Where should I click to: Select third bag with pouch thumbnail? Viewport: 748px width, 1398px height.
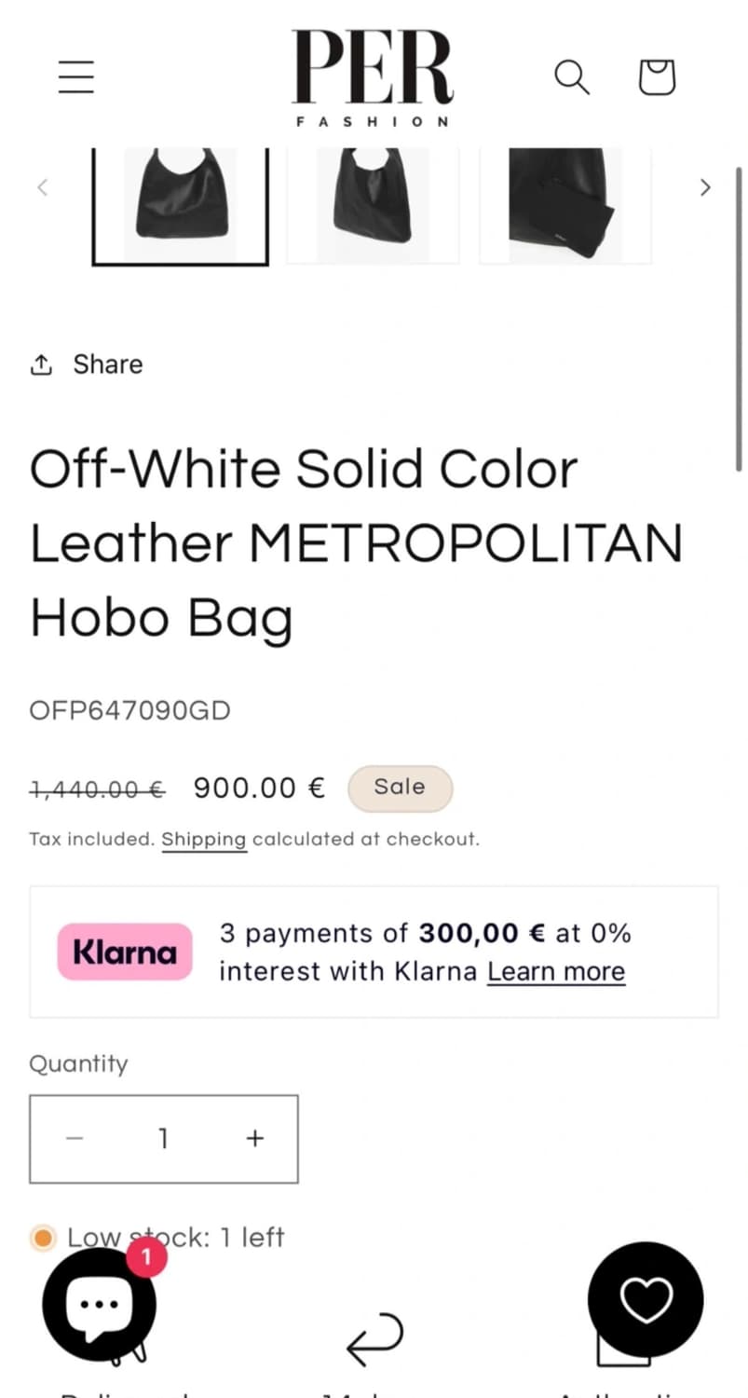coord(564,203)
